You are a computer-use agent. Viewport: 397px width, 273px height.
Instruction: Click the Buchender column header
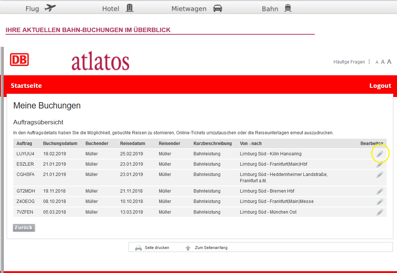point(97,144)
